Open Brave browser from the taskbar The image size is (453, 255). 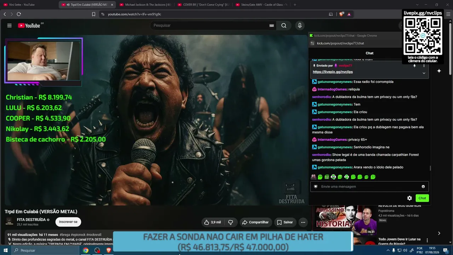pyautogui.click(x=109, y=250)
